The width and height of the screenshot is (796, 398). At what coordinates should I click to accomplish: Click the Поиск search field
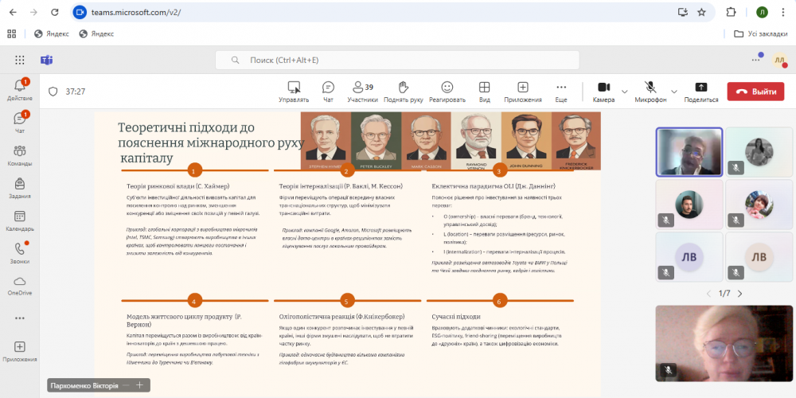coord(398,60)
